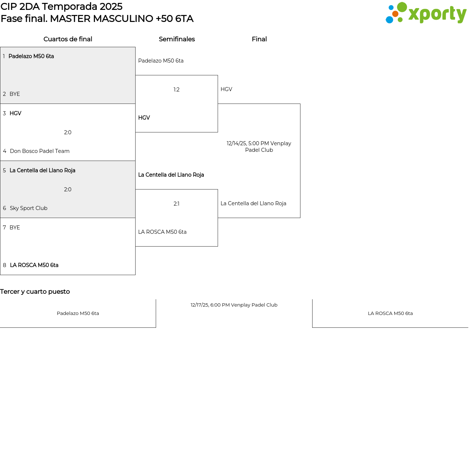Select the Cuartos de final column header
The image size is (469, 469).
click(x=68, y=39)
